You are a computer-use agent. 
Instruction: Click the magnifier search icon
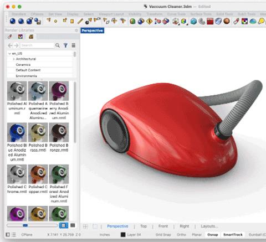(x=58, y=45)
